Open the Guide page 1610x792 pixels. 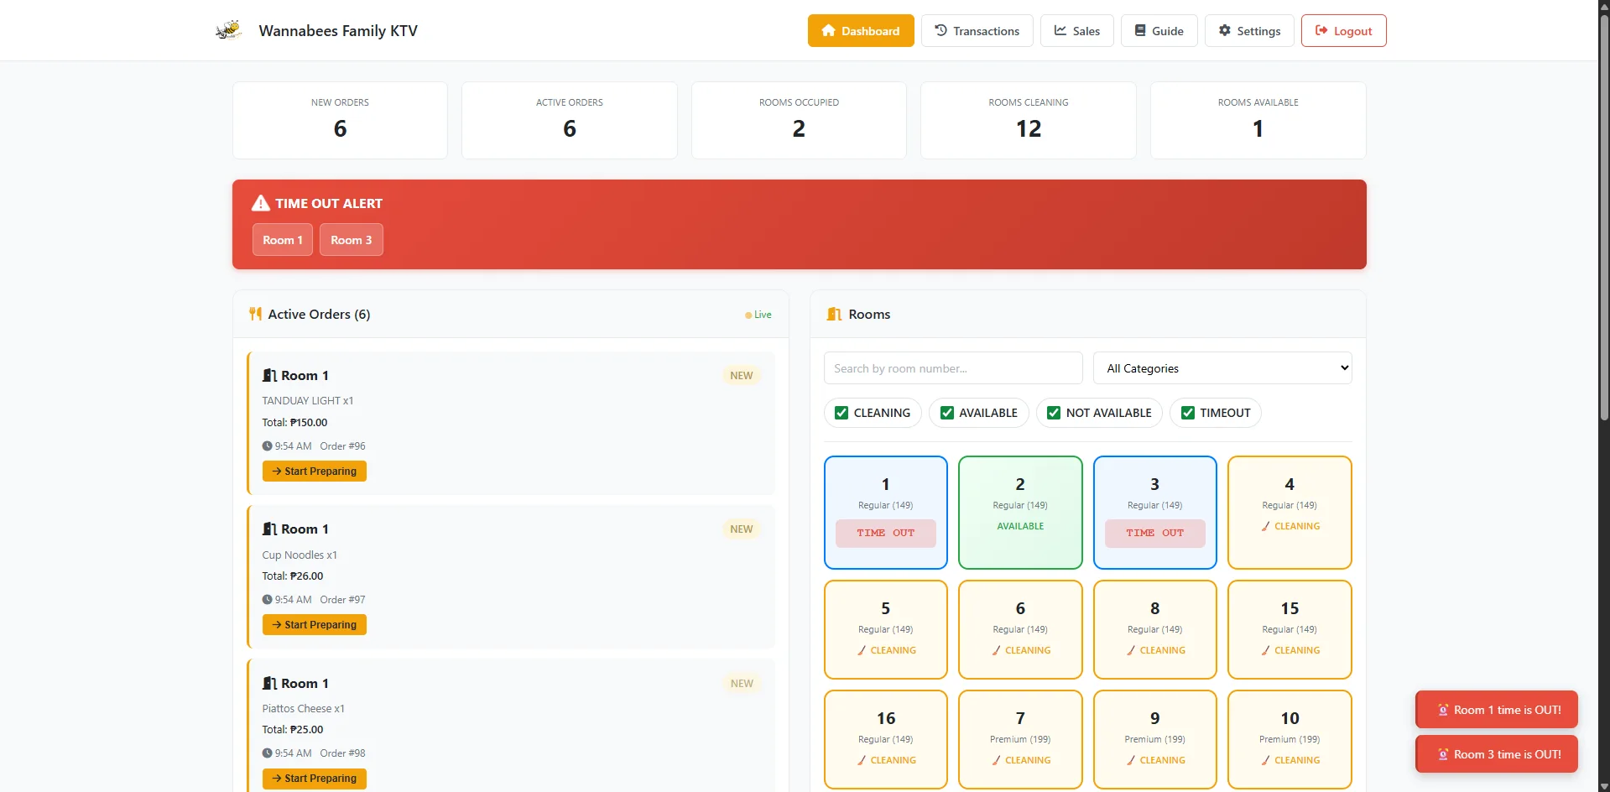(1159, 31)
